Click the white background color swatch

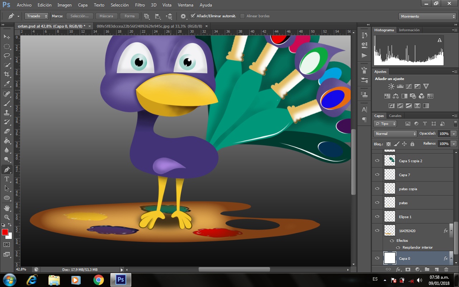pos(10,236)
